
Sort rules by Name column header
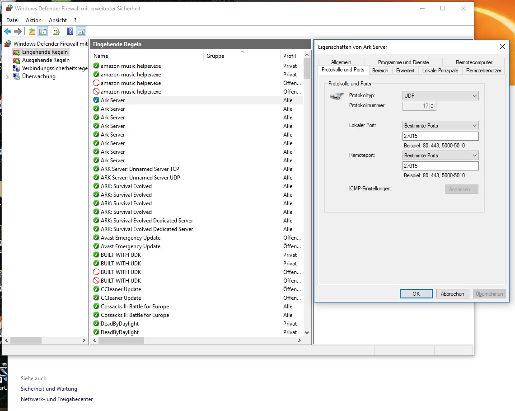(147, 56)
